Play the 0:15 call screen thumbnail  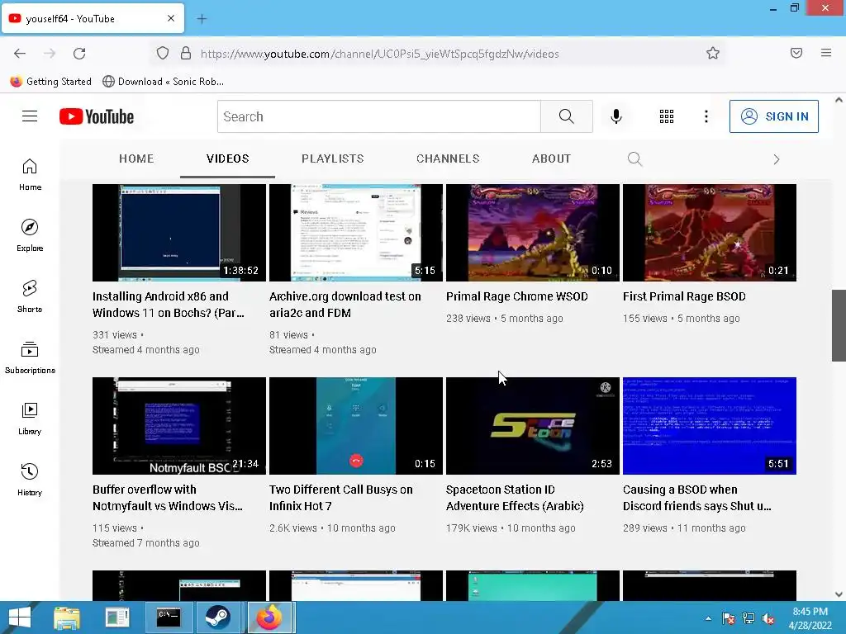tap(356, 426)
